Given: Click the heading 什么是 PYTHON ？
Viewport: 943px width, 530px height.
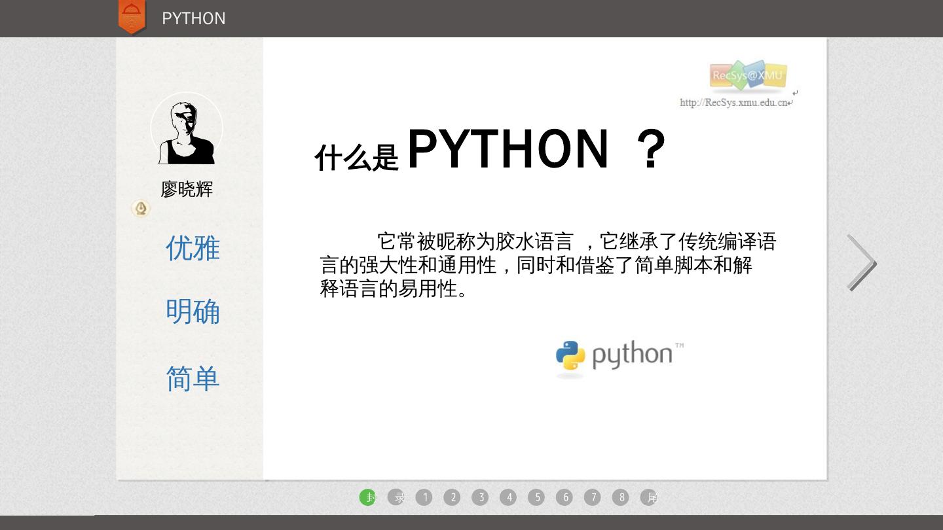Looking at the screenshot, I should pyautogui.click(x=490, y=150).
